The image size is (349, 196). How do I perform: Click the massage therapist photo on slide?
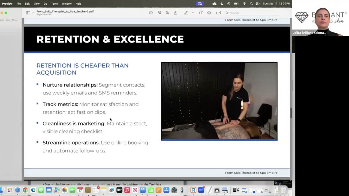219,101
